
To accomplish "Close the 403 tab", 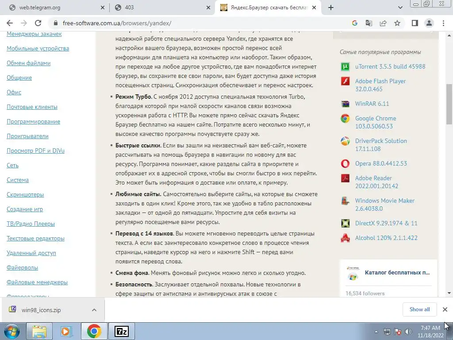I will point(208,8).
